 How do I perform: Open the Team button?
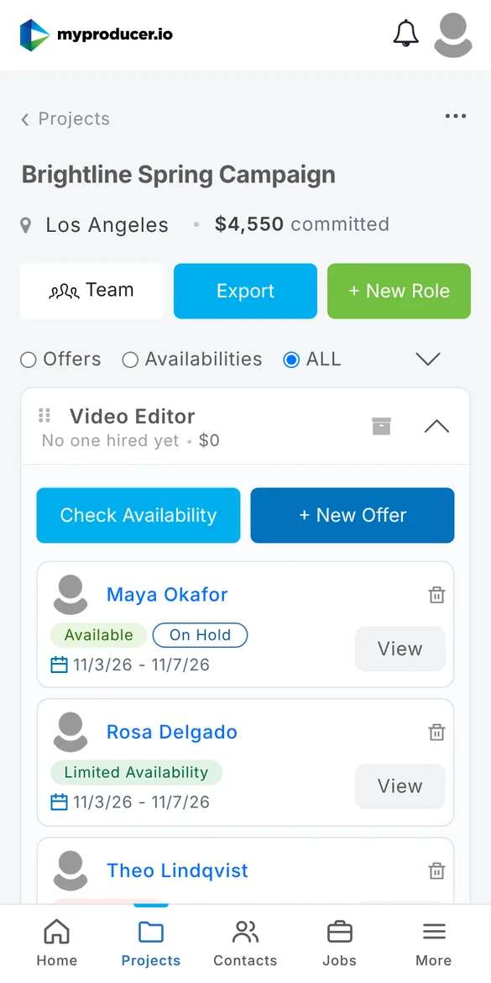pyautogui.click(x=92, y=291)
